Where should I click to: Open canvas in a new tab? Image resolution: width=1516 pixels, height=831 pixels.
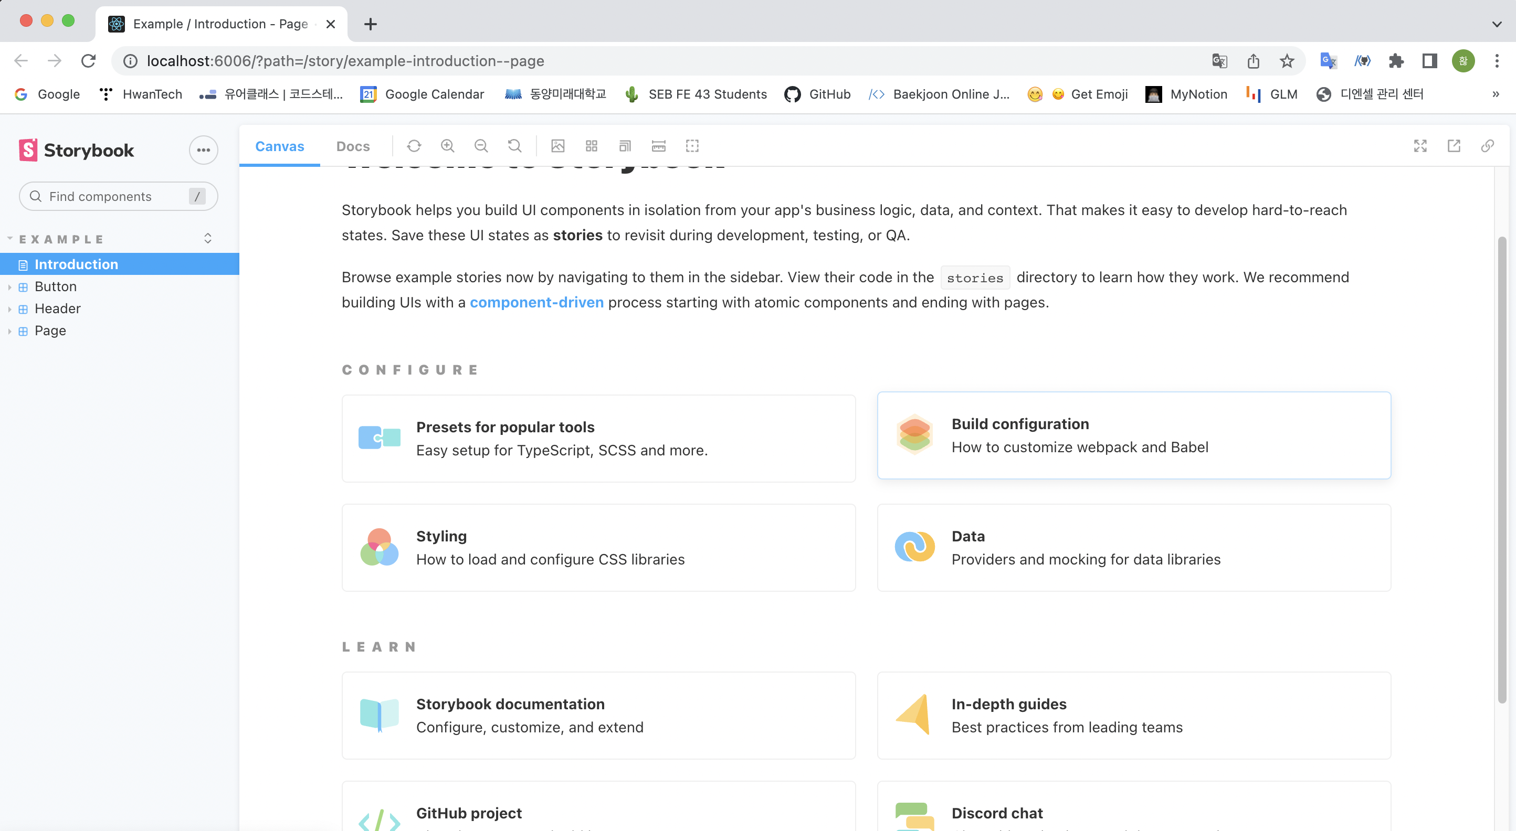point(1453,146)
